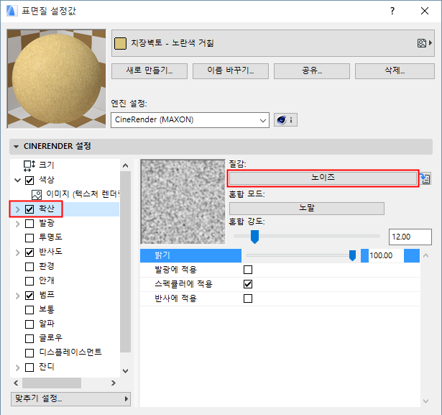Open the 맞추기 설정 menu button

click(70, 399)
